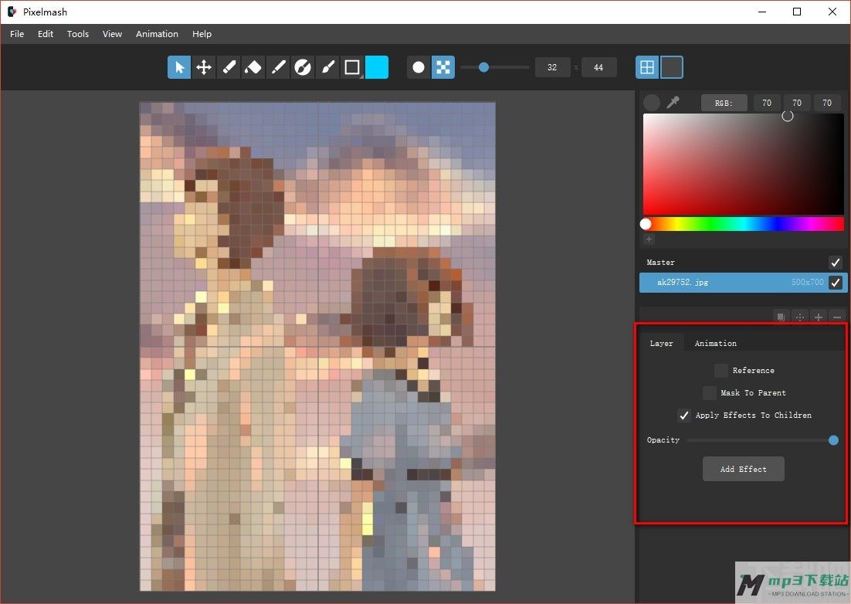Screen dimensions: 851x604
Task: Minimize the Pixelmash window
Action: 762,12
